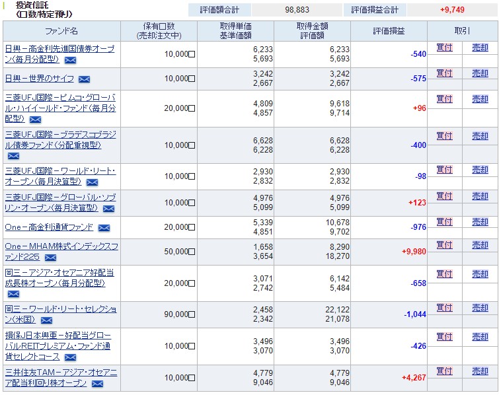Click the 投資信託 section heading
Screen dimensions: 499x395
coord(32,5)
